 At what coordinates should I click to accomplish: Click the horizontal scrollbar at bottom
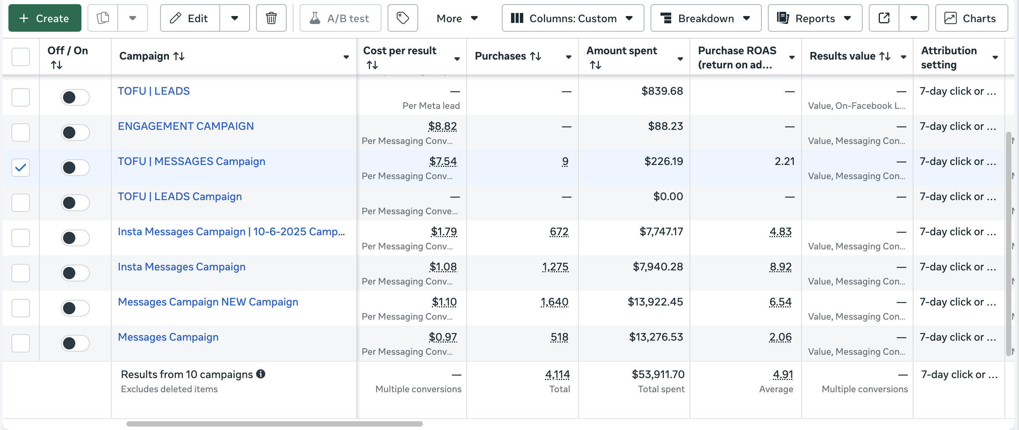pyautogui.click(x=274, y=424)
